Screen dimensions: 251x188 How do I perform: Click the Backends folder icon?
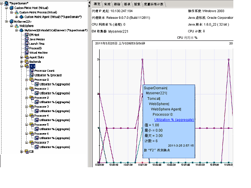click(27, 61)
